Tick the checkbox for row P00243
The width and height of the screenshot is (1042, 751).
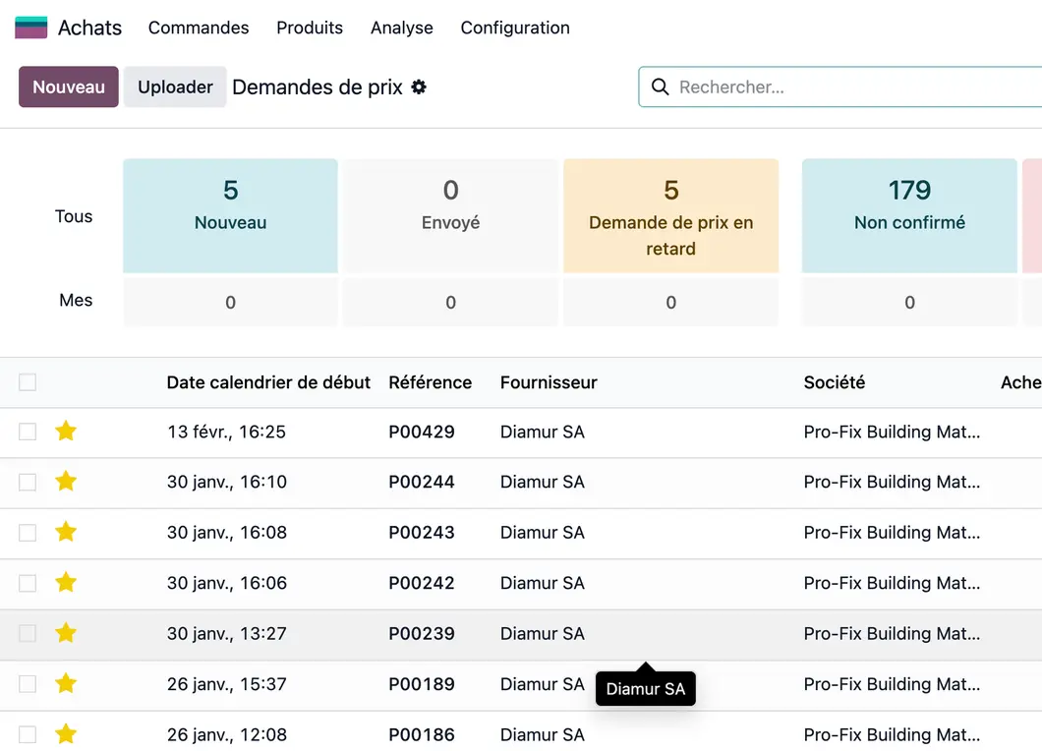(x=28, y=533)
